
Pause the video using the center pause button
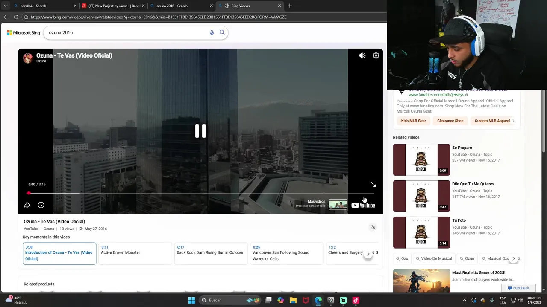tap(200, 131)
